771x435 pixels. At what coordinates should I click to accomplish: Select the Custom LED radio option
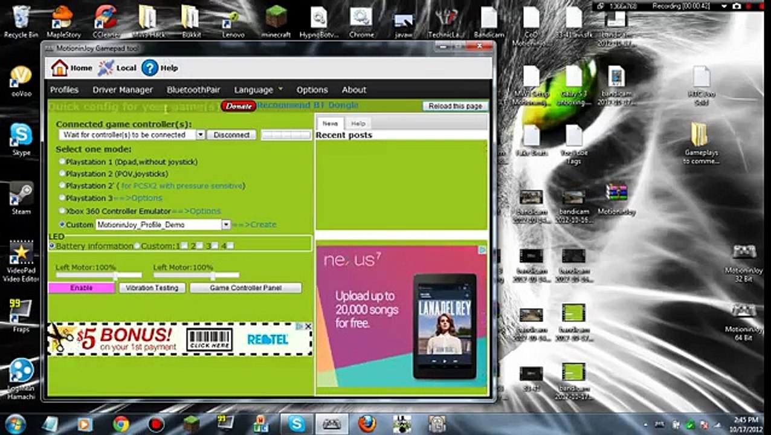[138, 246]
